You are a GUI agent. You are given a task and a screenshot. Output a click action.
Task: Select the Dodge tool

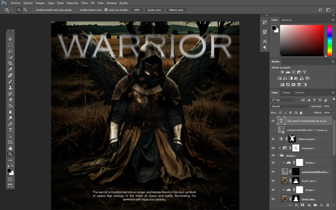tap(10, 118)
